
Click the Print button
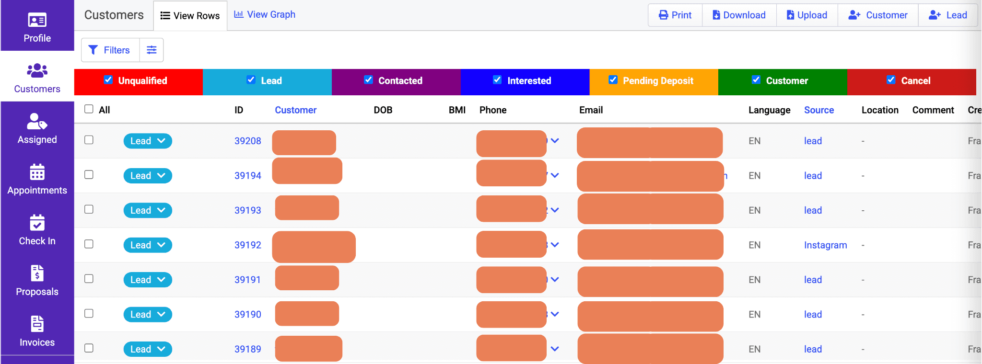(x=675, y=15)
